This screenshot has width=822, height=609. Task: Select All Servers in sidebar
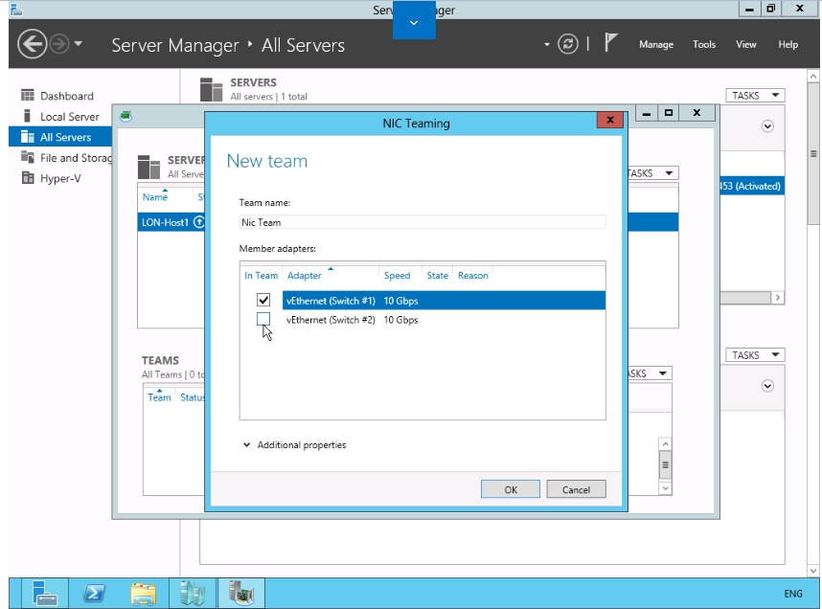[60, 137]
